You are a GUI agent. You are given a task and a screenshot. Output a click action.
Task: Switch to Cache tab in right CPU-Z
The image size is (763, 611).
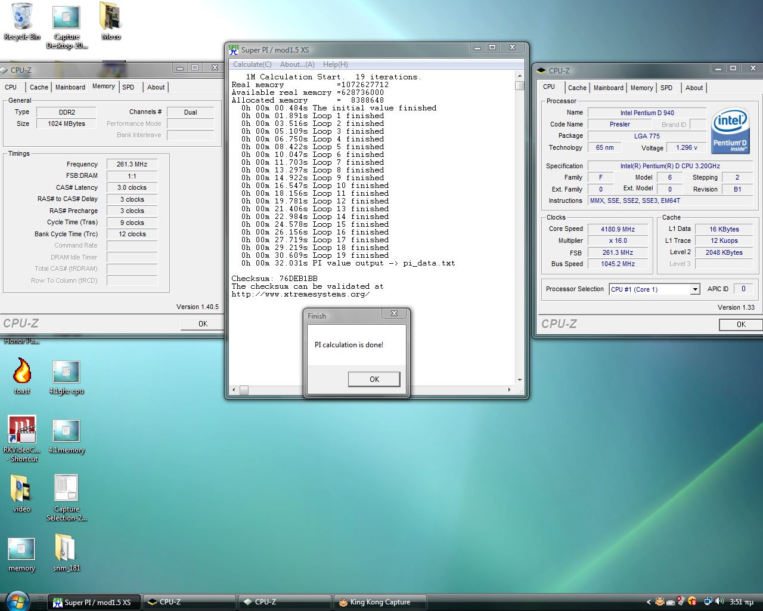[x=577, y=88]
